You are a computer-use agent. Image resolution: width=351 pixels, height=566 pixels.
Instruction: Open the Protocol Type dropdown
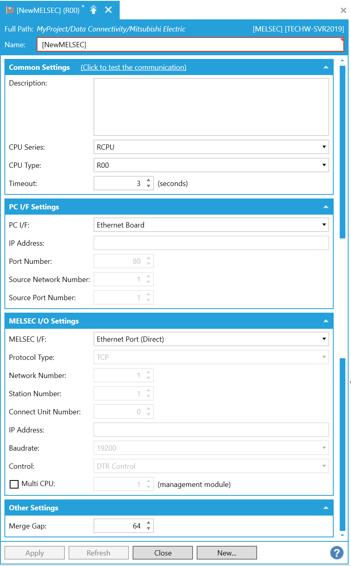pyautogui.click(x=211, y=357)
